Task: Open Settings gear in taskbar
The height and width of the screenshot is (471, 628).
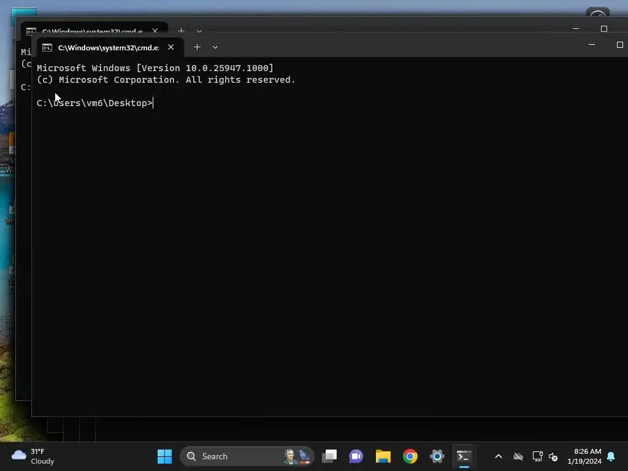Action: click(437, 456)
